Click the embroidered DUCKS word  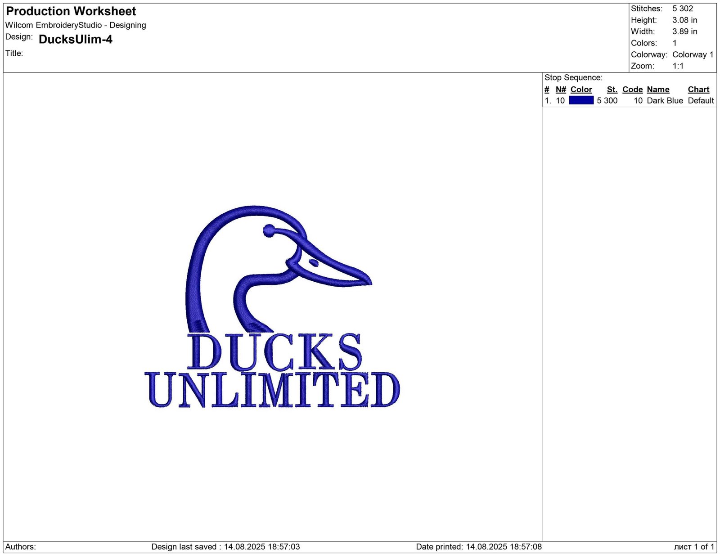[x=274, y=352]
